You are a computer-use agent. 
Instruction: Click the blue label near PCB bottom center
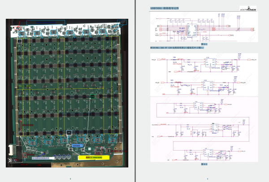76,146
